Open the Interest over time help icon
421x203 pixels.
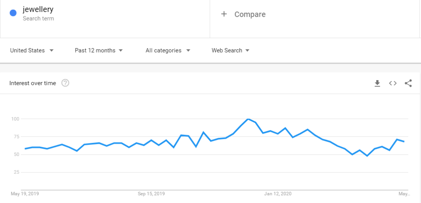point(65,83)
